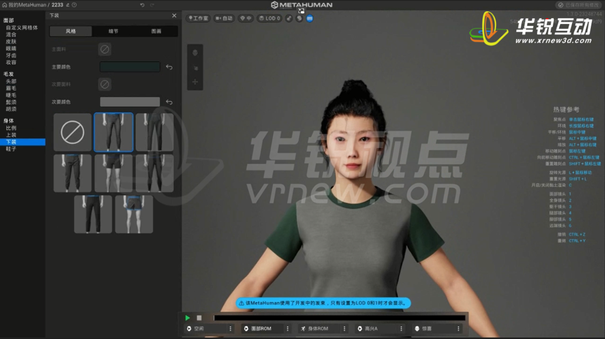Click the 次要面料 none-fabric icon

click(105, 84)
